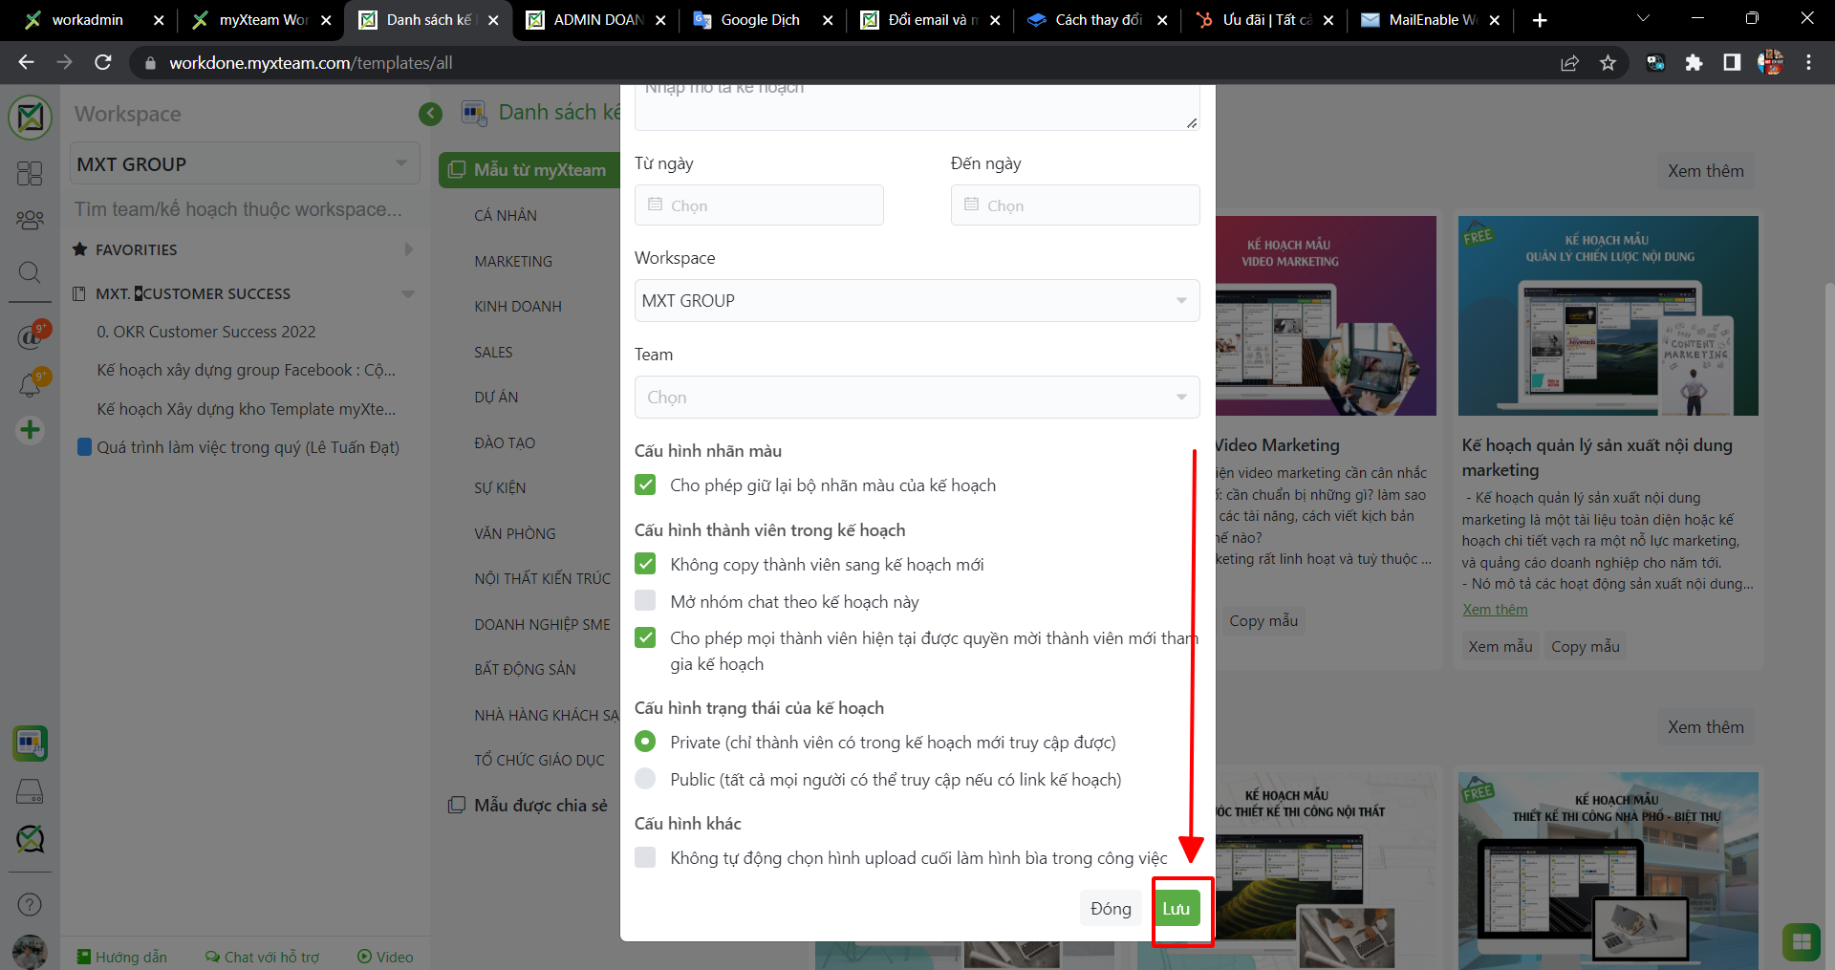This screenshot has width=1835, height=970.
Task: Select the Public plan status option
Action: click(646, 779)
